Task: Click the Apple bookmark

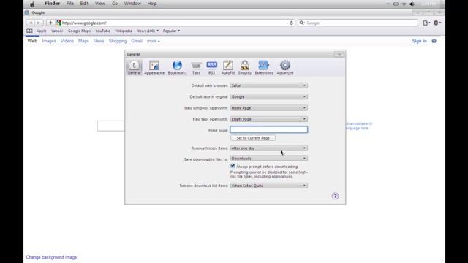Action: pos(42,31)
